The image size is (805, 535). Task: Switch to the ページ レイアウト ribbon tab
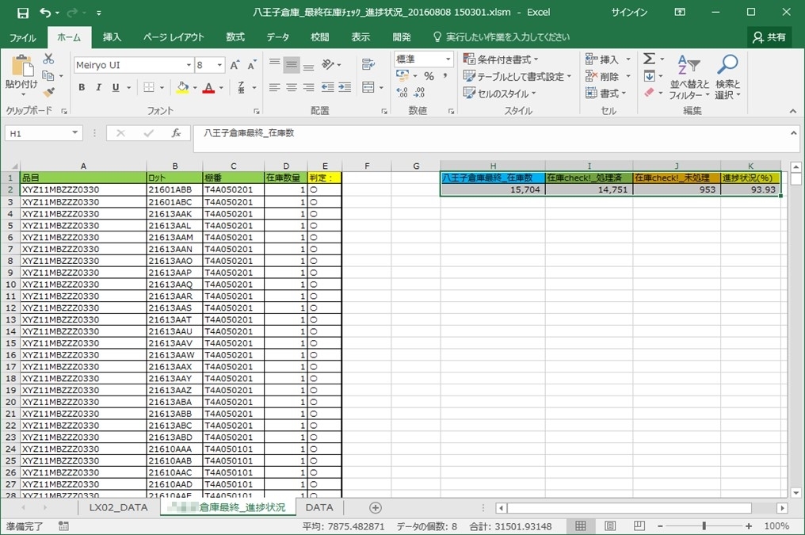pyautogui.click(x=173, y=37)
